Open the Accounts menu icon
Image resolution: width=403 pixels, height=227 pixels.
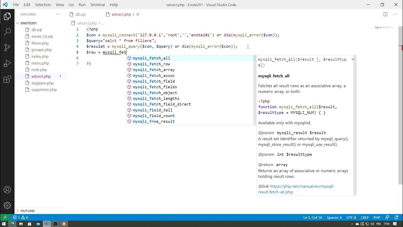(x=7, y=190)
